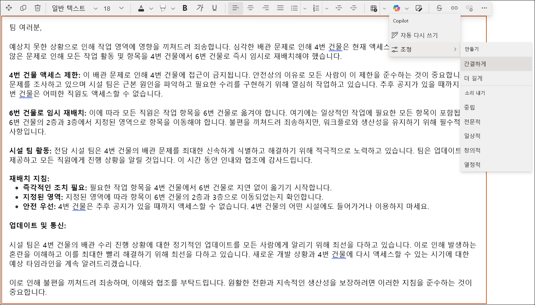Viewport: 535px width, 305px height.
Task: Click the heading 6번 건물로 임시 재배치:
Action: pos(48,113)
